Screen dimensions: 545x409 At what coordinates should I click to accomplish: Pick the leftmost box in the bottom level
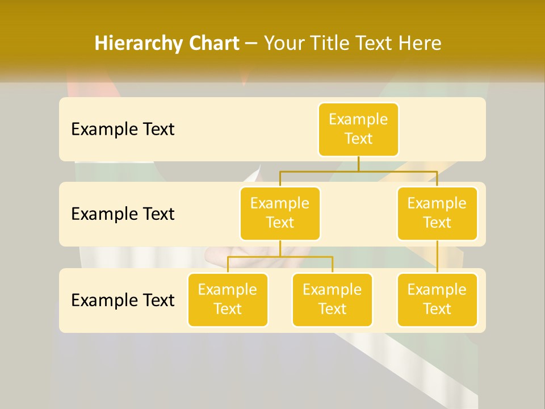click(228, 300)
